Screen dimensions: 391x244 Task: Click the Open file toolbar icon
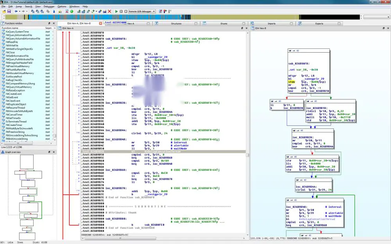[4, 11]
